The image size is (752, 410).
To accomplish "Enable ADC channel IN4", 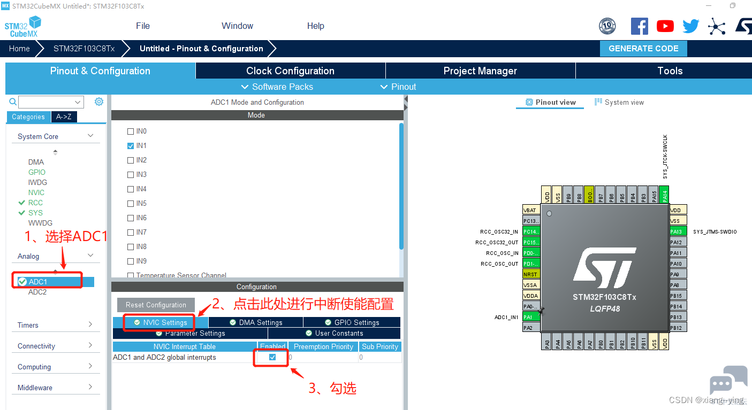I will click(x=131, y=189).
